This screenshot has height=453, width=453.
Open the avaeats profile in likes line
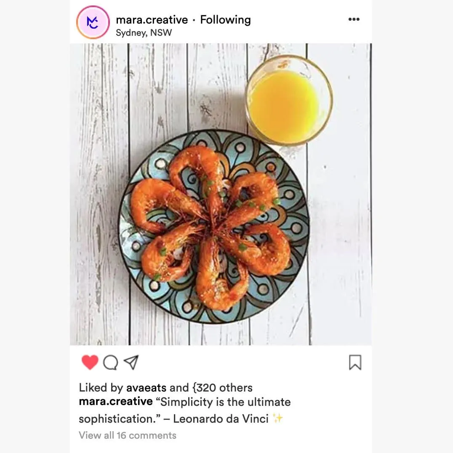pyautogui.click(x=146, y=388)
